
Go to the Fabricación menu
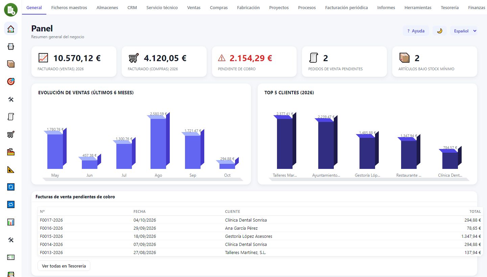pyautogui.click(x=249, y=7)
